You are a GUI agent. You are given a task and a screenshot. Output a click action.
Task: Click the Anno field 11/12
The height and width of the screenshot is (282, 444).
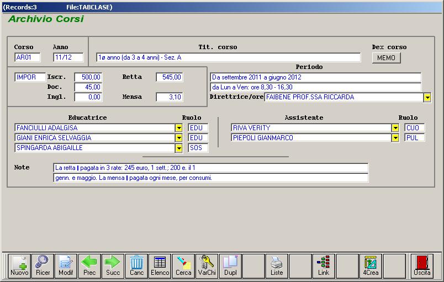(x=68, y=57)
